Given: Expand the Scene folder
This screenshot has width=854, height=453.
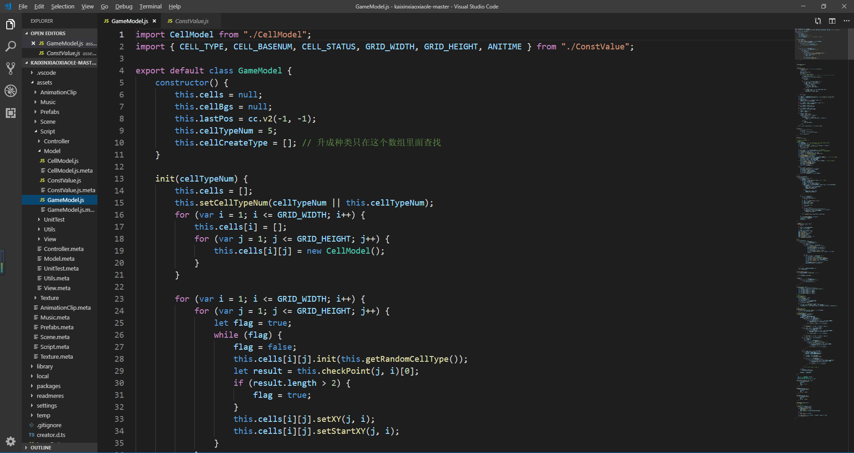Looking at the screenshot, I should [x=60, y=121].
